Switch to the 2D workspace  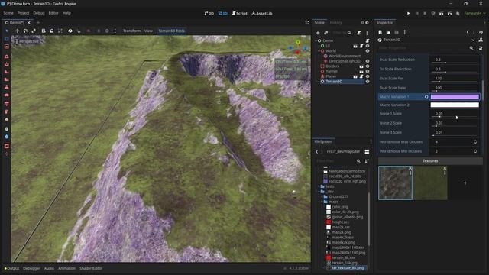tap(209, 14)
